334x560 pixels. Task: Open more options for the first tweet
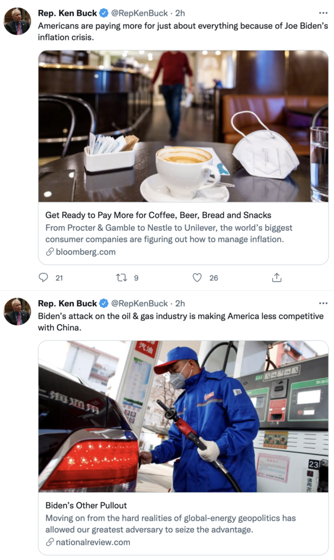323,13
